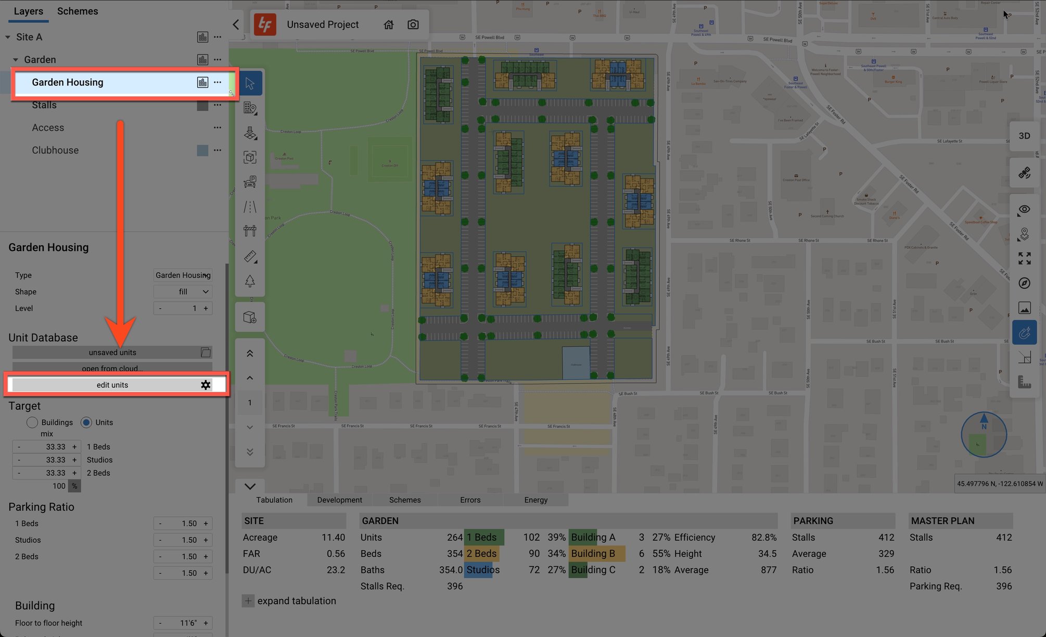Take a screenshot with the camera icon
The width and height of the screenshot is (1046, 637).
point(413,24)
